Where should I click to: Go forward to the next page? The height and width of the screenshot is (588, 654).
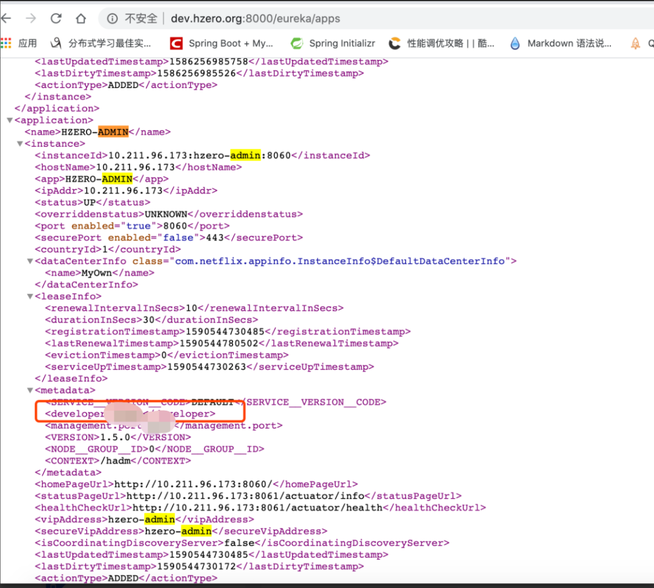(x=31, y=18)
